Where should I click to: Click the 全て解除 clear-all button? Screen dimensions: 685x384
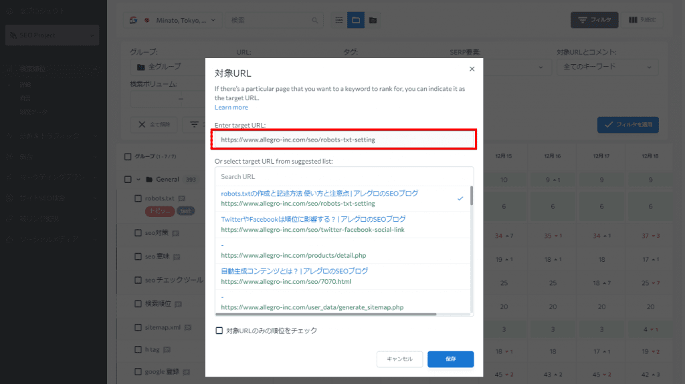(154, 125)
